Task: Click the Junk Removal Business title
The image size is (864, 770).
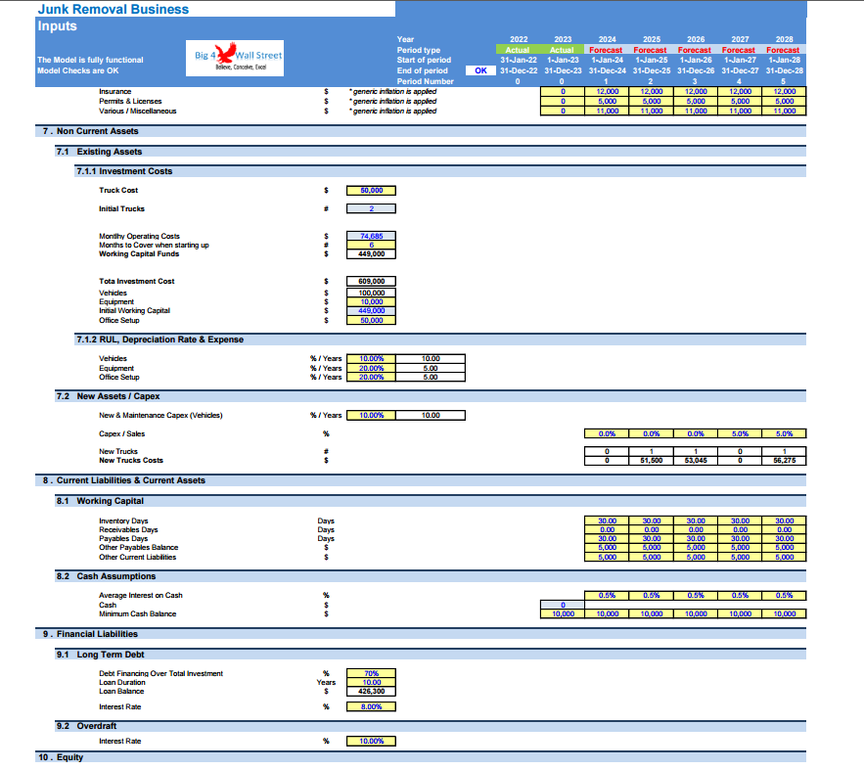Action: click(113, 10)
